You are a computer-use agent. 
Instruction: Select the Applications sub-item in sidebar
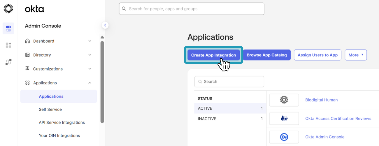click(59, 96)
